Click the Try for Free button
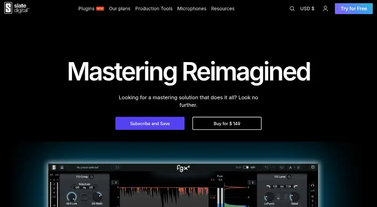 pos(354,8)
